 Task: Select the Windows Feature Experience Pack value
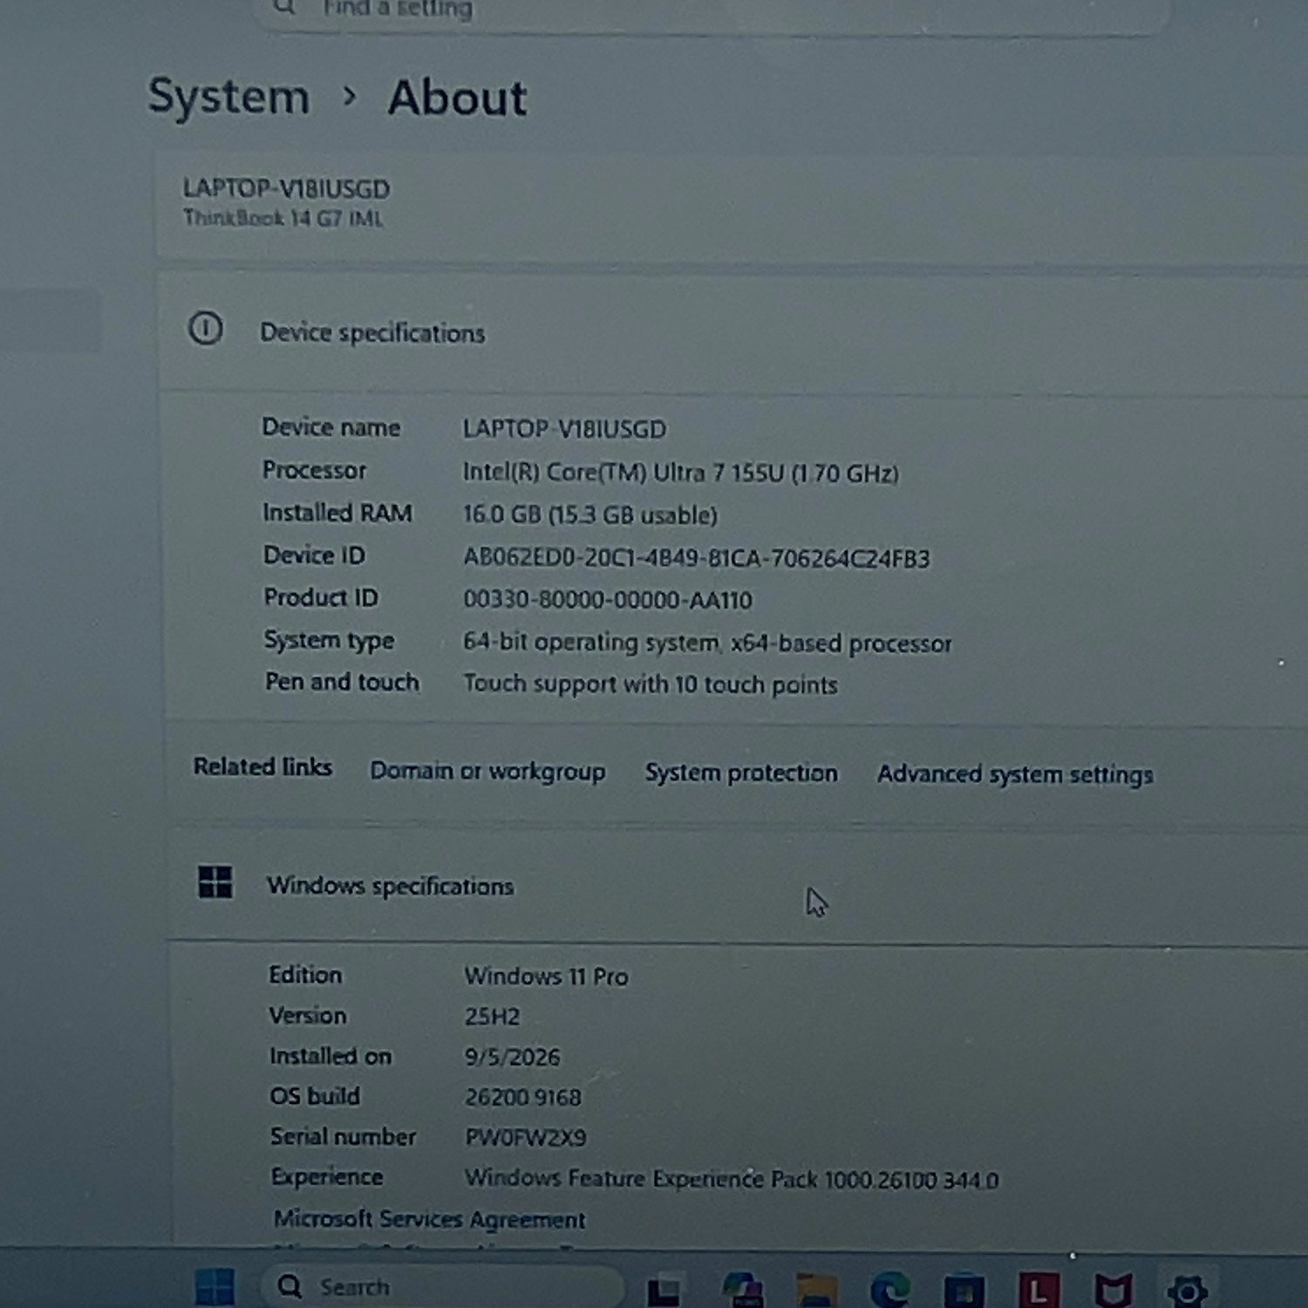point(731,1179)
